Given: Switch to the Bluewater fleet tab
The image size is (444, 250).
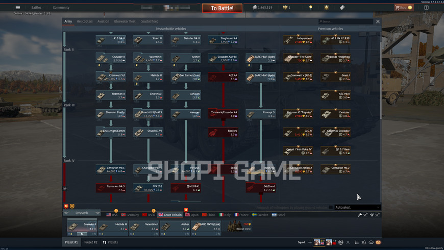Looking at the screenshot, I should 125,21.
